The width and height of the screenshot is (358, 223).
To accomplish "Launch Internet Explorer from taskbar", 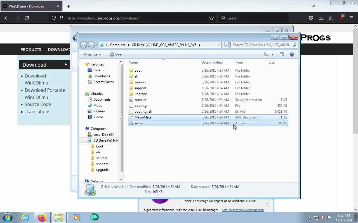I will click(25, 217).
